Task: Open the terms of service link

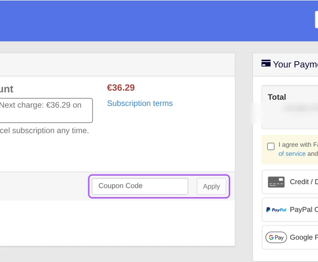Action: click(x=292, y=154)
